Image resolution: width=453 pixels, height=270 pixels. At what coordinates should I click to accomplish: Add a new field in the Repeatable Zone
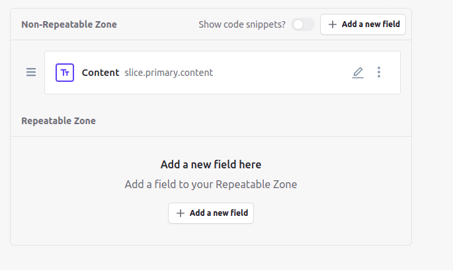coord(211,213)
